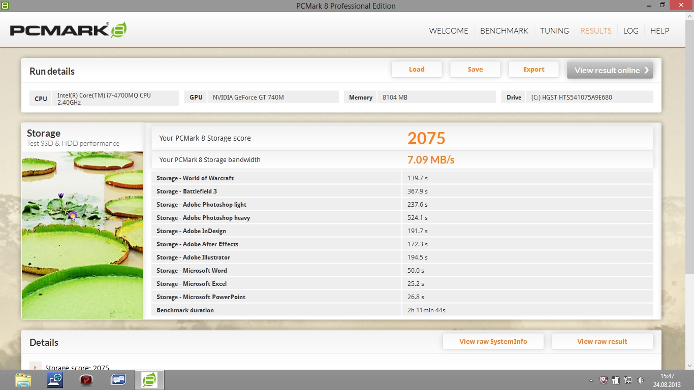
Task: Select the Intel Core i7-4700MQ CPU text
Action: (x=104, y=99)
